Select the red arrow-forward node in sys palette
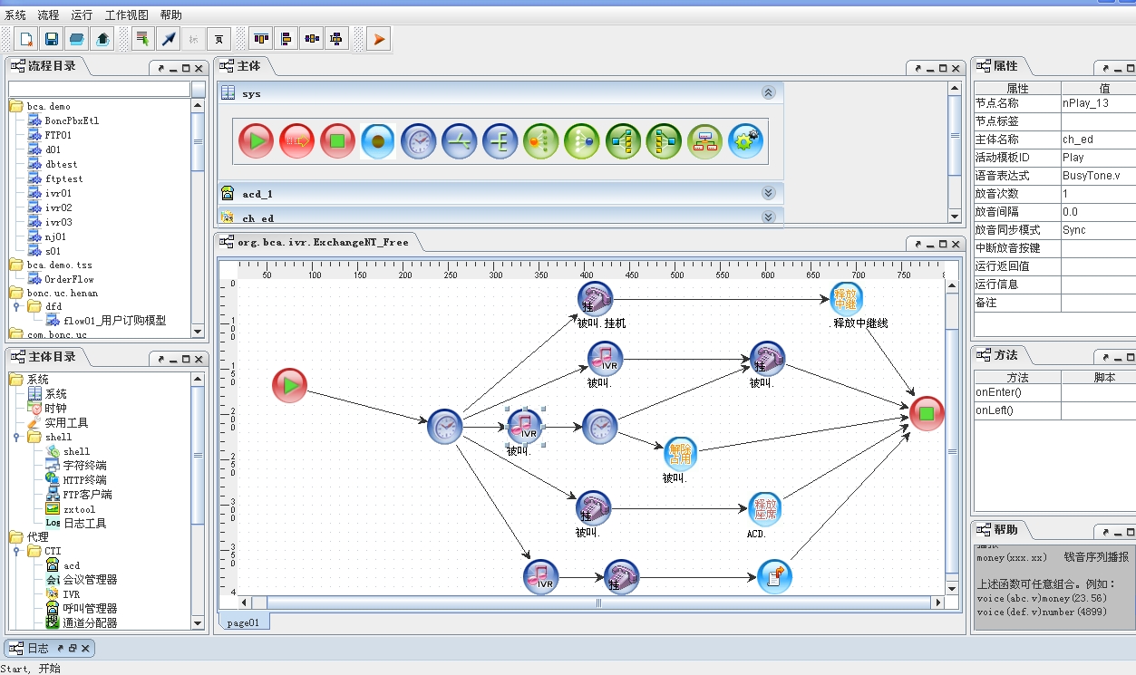Viewport: 1136px width, 675px height. (x=296, y=141)
